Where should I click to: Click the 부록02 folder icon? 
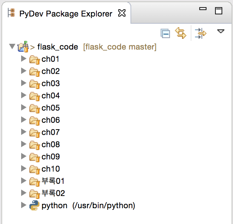pos(34,194)
